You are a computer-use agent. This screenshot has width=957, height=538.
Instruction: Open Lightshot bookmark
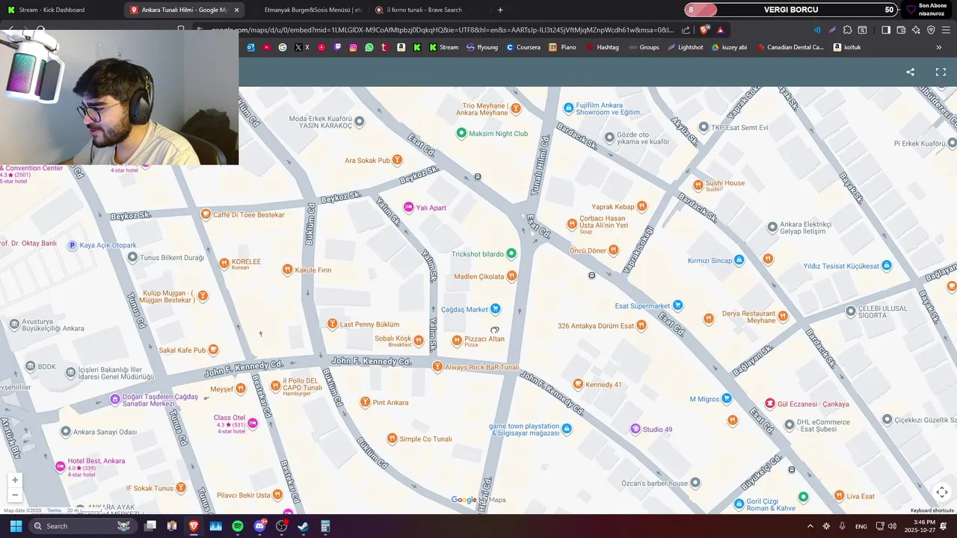pos(686,47)
